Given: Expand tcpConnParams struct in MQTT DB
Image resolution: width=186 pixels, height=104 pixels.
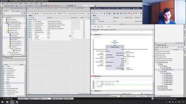Looking at the screenshot, I should click(x=33, y=25).
